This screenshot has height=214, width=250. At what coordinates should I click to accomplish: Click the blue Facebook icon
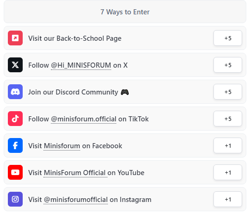(15, 145)
